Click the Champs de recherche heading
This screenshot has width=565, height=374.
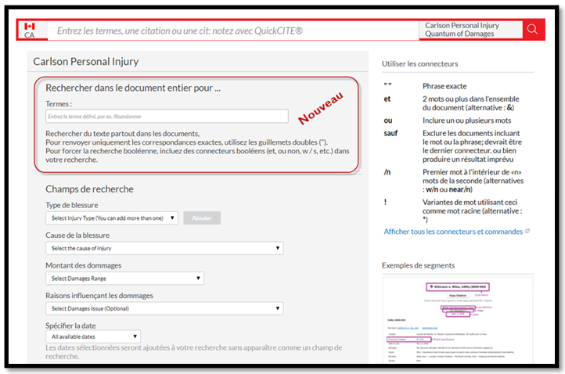(x=89, y=189)
